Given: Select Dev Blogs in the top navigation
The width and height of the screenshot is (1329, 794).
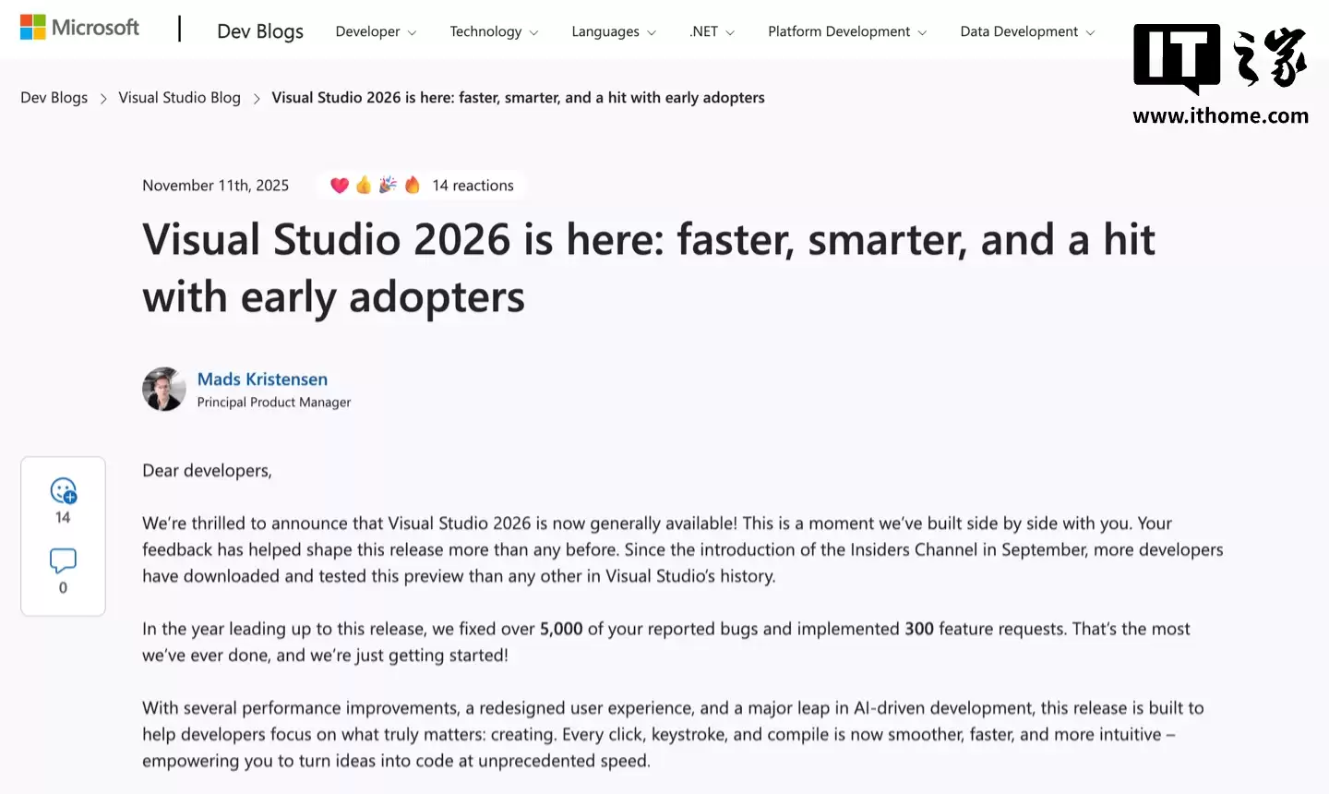Looking at the screenshot, I should coord(260,30).
